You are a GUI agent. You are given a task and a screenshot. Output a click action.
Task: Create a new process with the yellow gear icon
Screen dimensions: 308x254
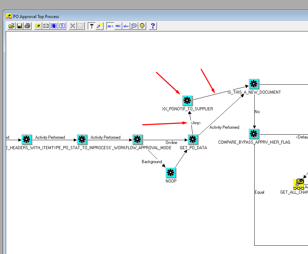pos(38,26)
